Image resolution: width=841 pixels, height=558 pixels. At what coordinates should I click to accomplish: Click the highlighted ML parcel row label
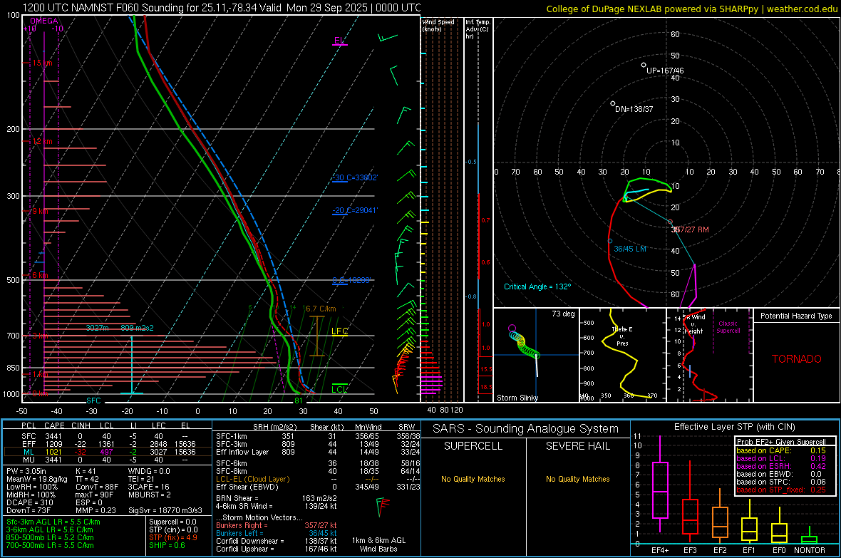click(x=29, y=452)
